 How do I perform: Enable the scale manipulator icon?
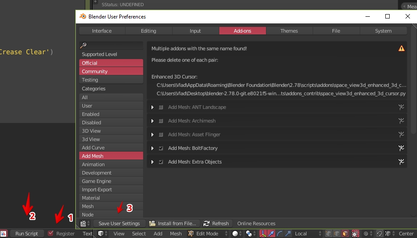pos(288,234)
